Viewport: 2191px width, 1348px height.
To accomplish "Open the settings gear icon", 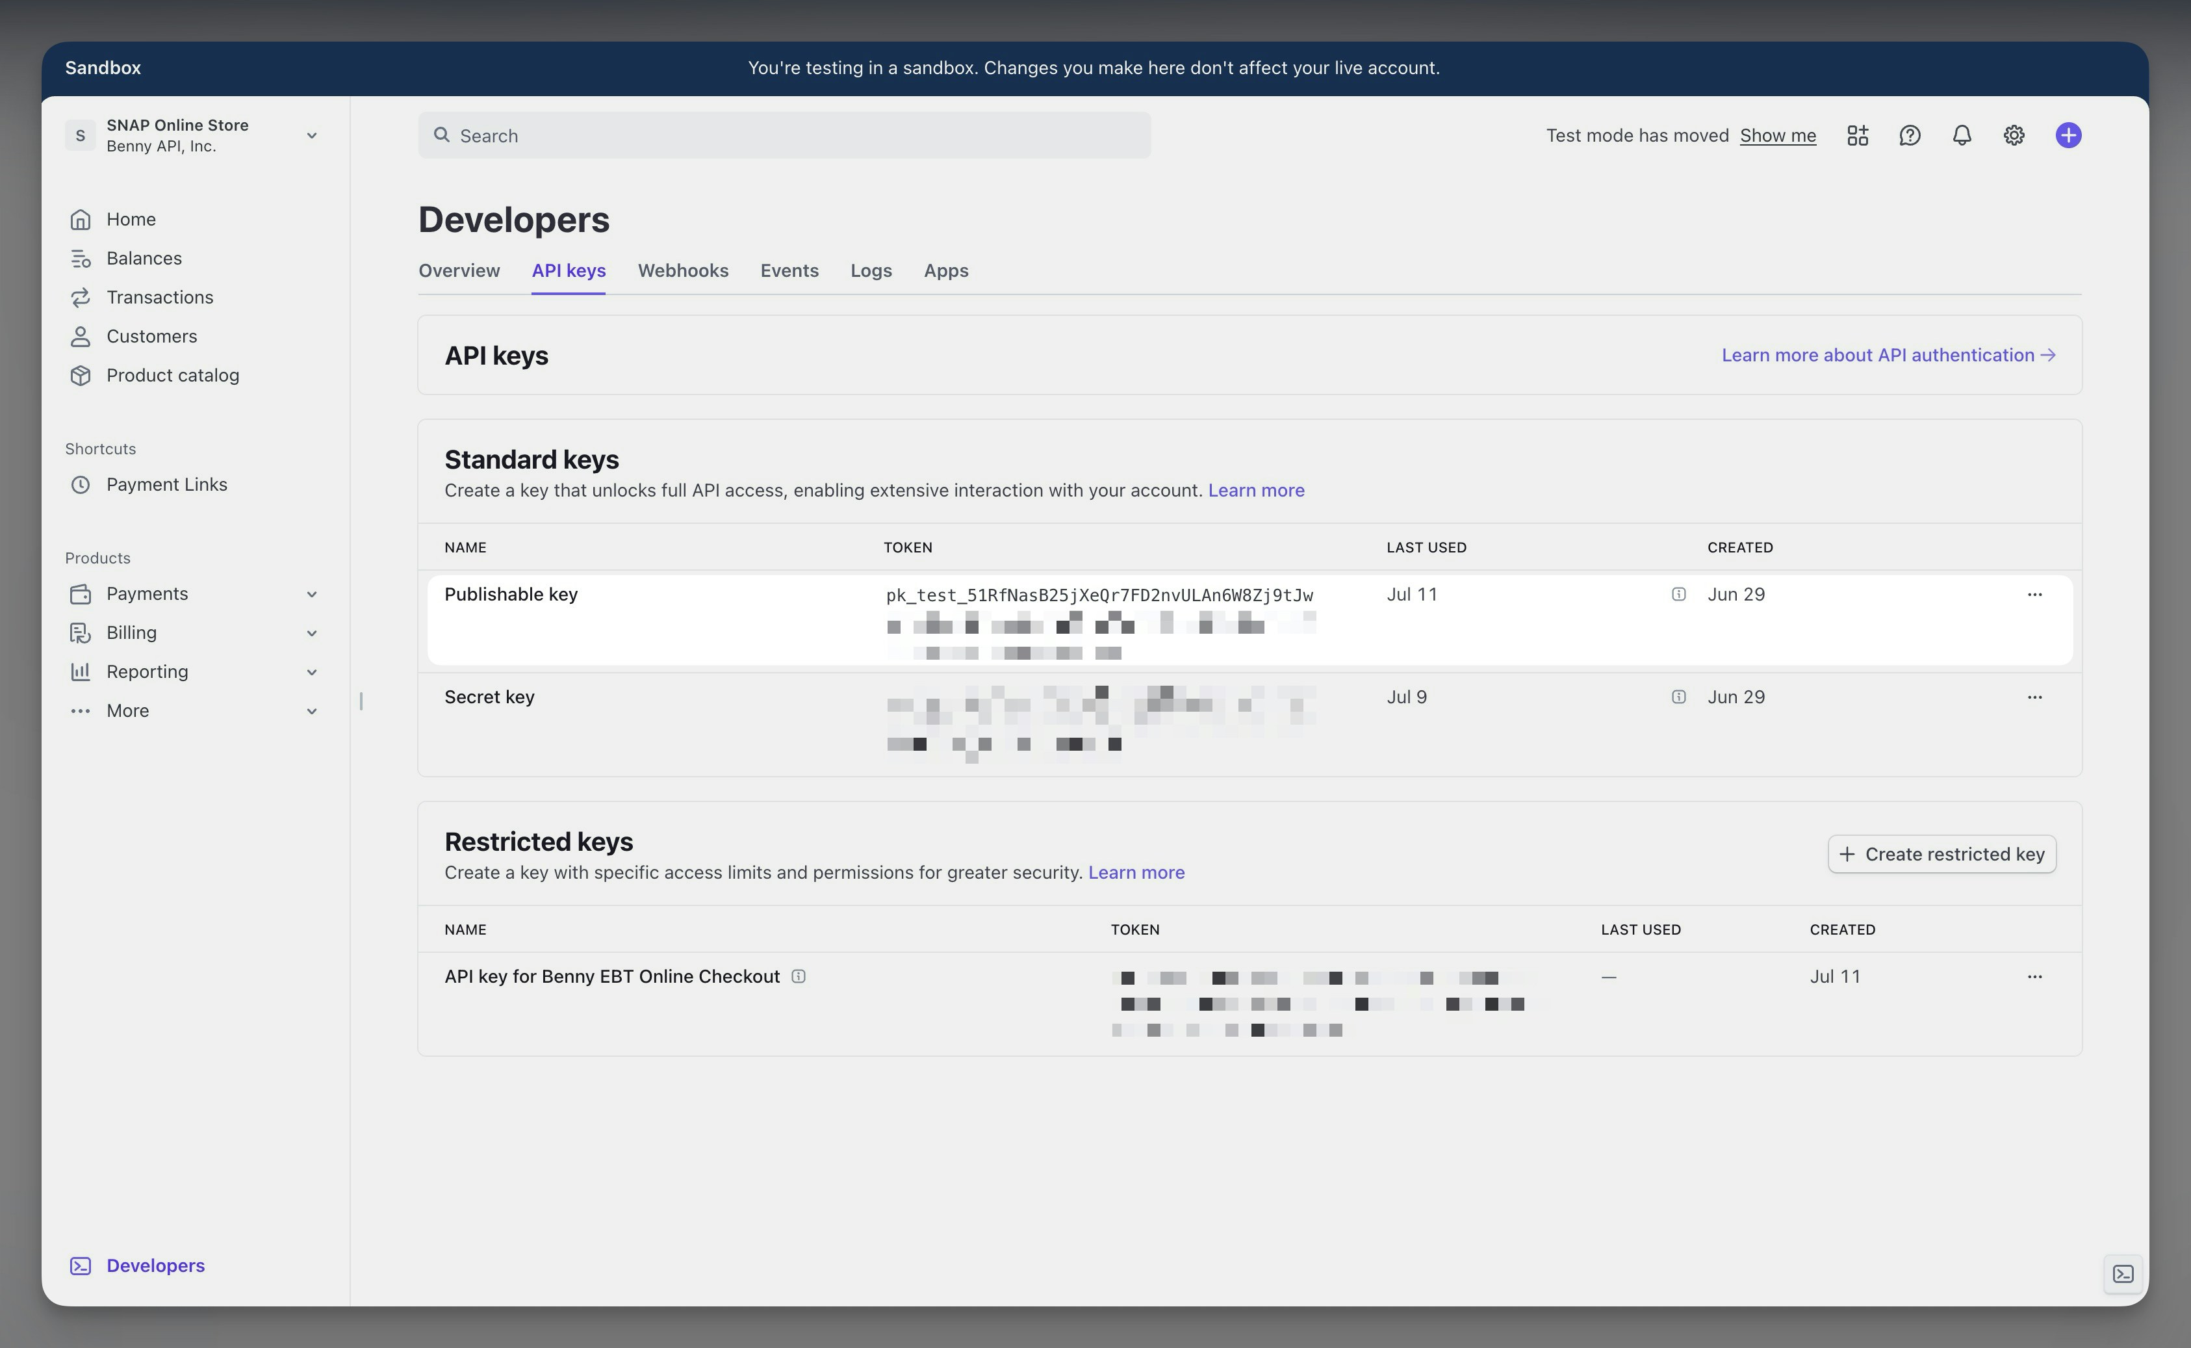I will click(x=2014, y=135).
